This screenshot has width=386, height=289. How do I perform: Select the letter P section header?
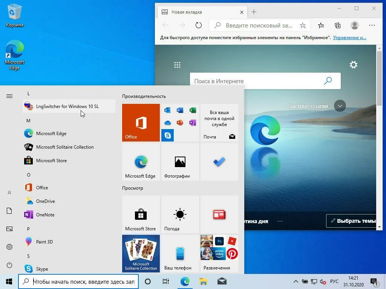click(x=29, y=229)
